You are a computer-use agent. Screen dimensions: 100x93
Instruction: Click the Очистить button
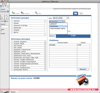83,69
